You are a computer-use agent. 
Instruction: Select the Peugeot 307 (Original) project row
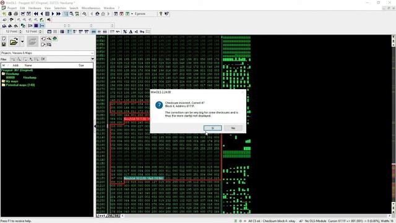pyautogui.click(x=17, y=70)
